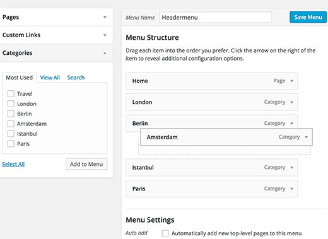Click the Pages panel heading
The height and width of the screenshot is (239, 328).
(x=11, y=17)
